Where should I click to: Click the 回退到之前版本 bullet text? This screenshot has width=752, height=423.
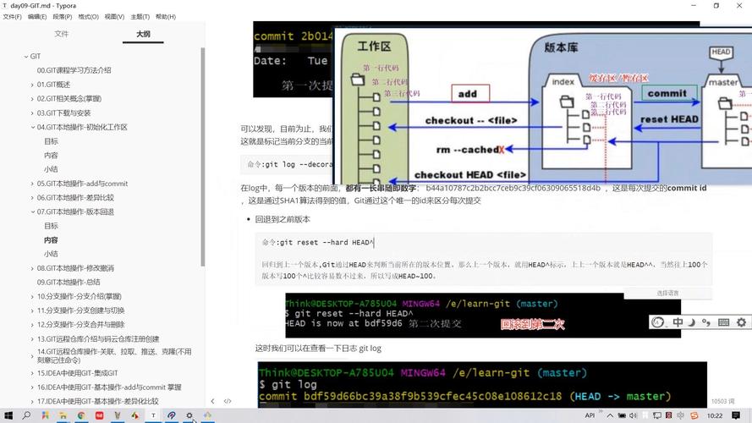tap(283, 219)
